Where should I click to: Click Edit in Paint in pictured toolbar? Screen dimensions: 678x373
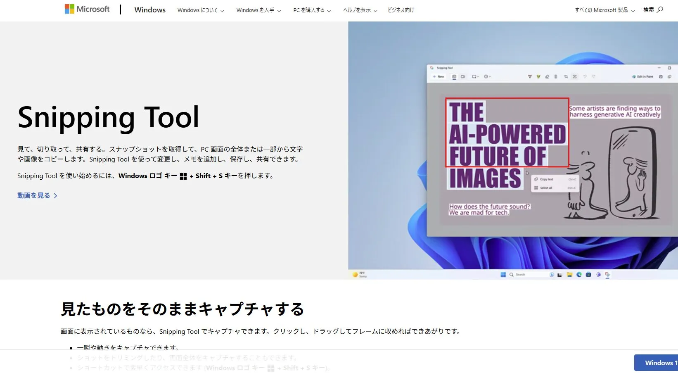coord(642,76)
